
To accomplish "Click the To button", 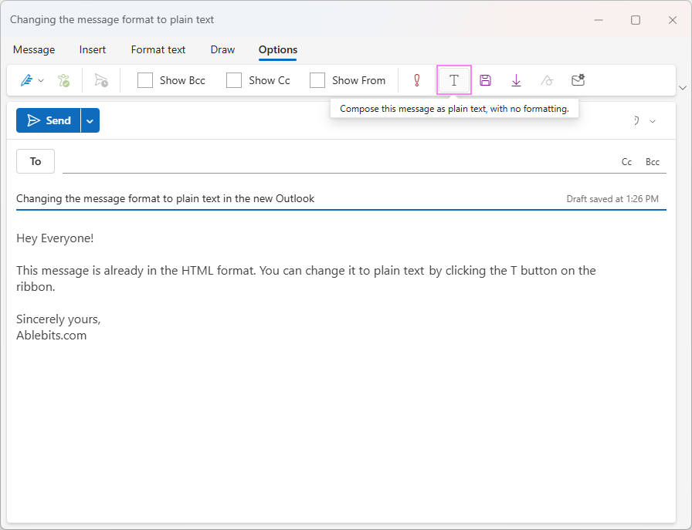I will [35, 161].
